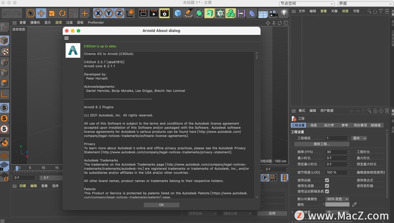Switch to the 信息 tab
This screenshot has width=394, height=223.
[x=314, y=125]
